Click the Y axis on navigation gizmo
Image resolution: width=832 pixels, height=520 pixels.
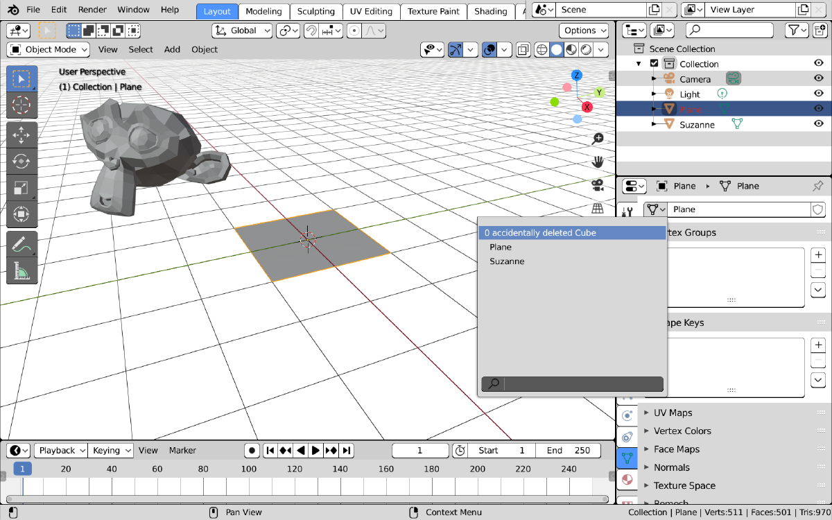point(599,92)
